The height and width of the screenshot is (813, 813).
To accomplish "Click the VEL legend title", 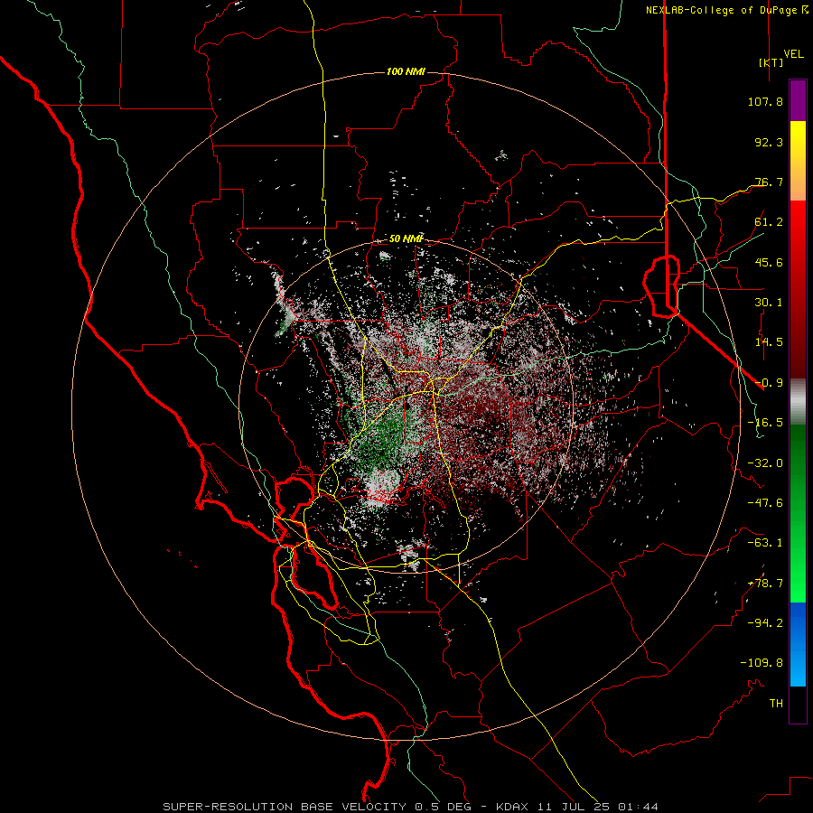I will (793, 54).
